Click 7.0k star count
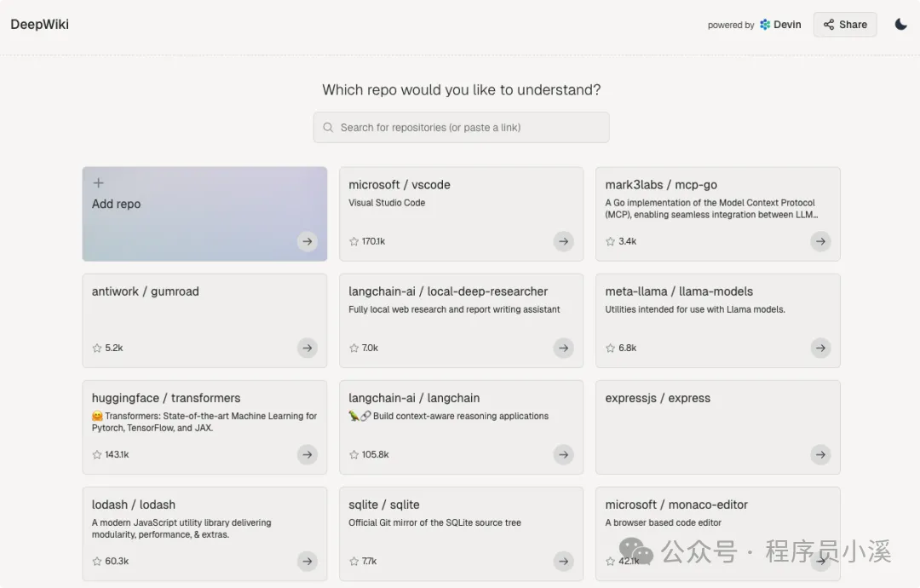The width and height of the screenshot is (920, 588). point(371,348)
